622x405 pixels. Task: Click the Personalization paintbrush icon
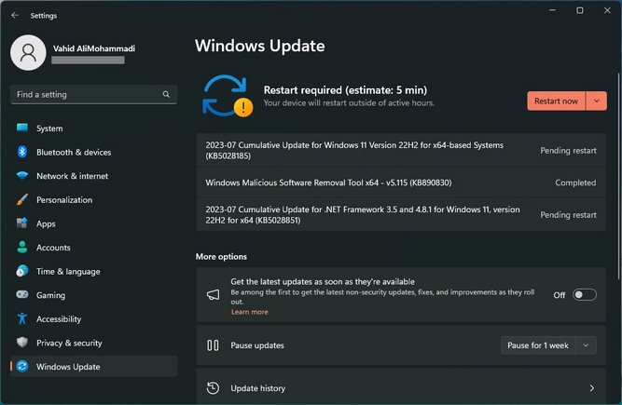tap(22, 199)
